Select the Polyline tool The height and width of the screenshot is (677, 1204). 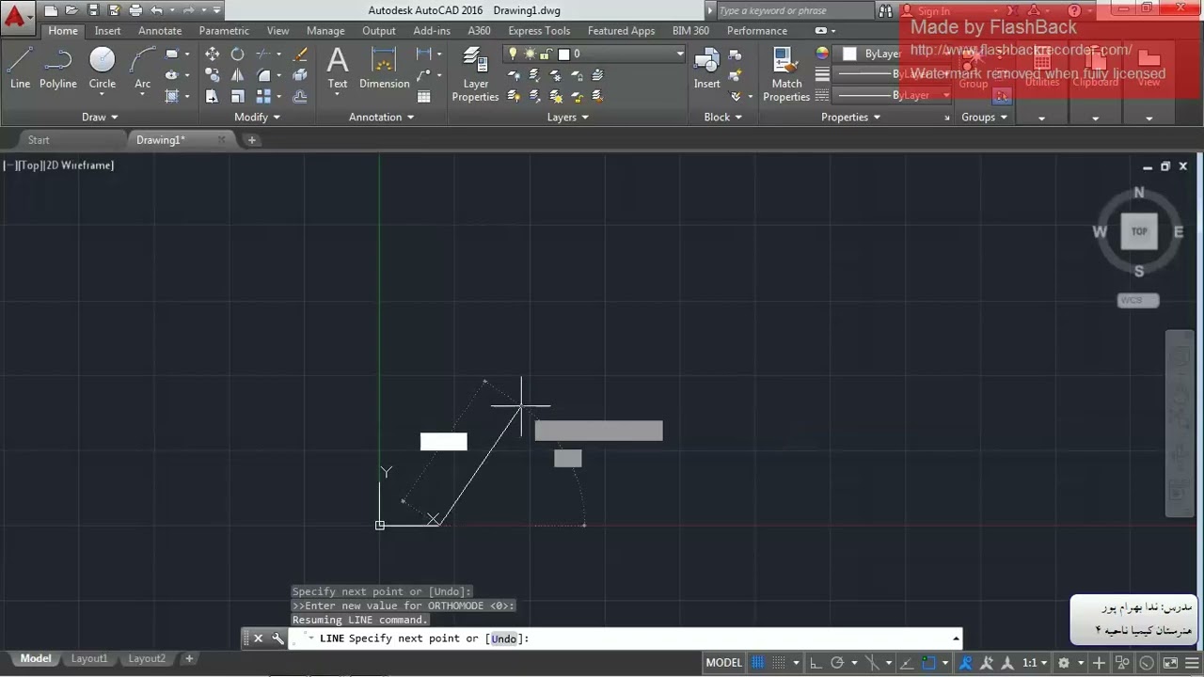click(x=57, y=68)
